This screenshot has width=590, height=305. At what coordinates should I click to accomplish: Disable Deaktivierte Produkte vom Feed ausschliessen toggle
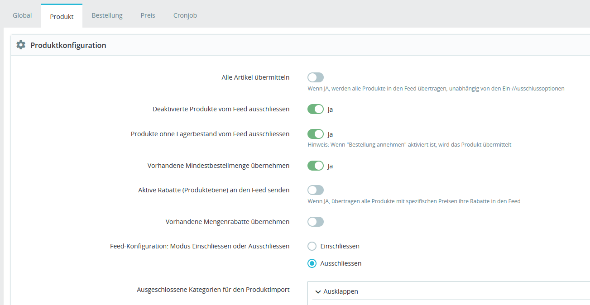pos(316,109)
